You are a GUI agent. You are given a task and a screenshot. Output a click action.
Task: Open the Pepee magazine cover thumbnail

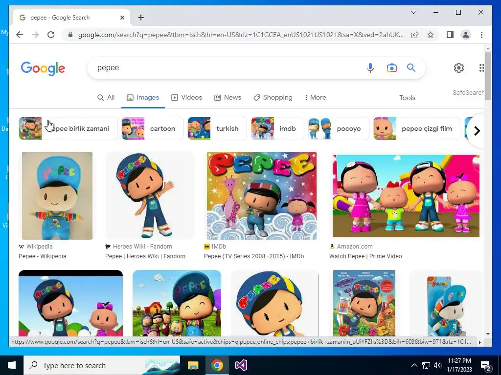coord(364,303)
